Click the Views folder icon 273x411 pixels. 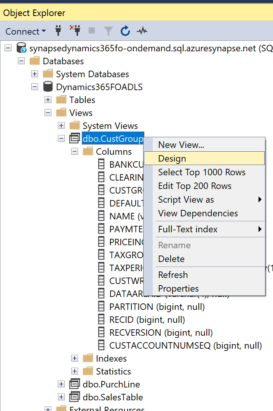click(61, 113)
